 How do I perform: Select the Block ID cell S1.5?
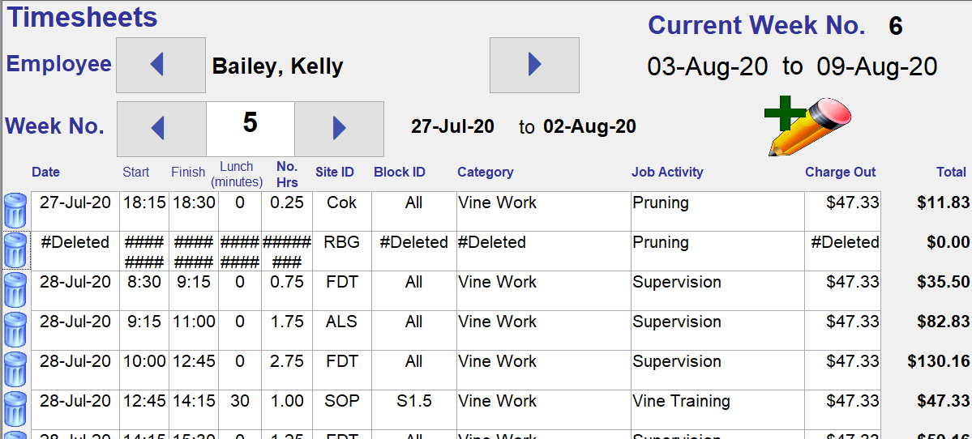[x=414, y=409]
